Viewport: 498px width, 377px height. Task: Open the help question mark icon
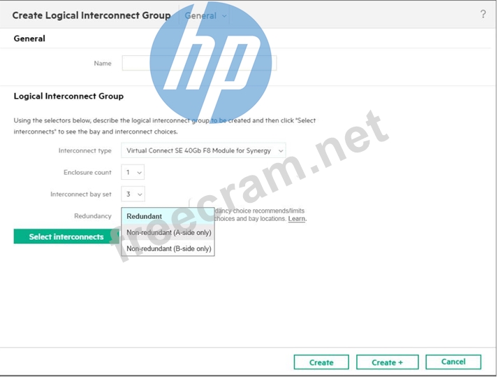pyautogui.click(x=483, y=14)
